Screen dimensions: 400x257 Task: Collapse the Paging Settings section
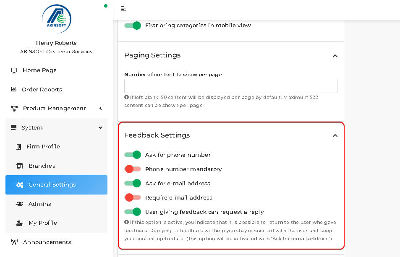335,56
